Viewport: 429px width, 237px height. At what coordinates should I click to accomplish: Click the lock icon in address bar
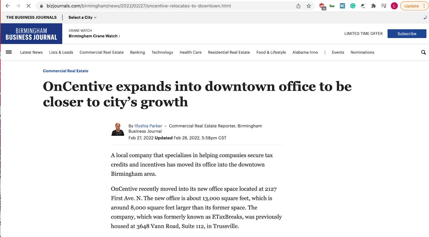[x=41, y=6]
